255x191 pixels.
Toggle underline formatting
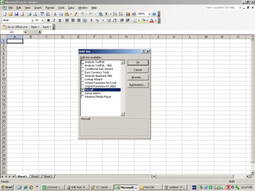coord(60,21)
